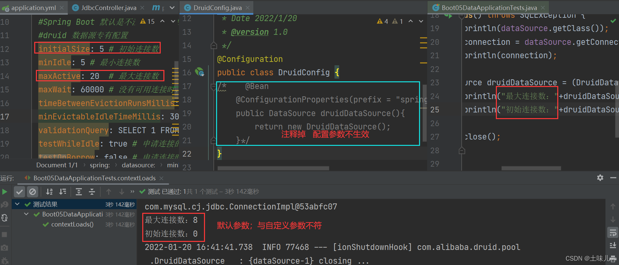The width and height of the screenshot is (619, 265).
Task: Toggle auto-test rerun icon in left strip
Action: (5, 218)
